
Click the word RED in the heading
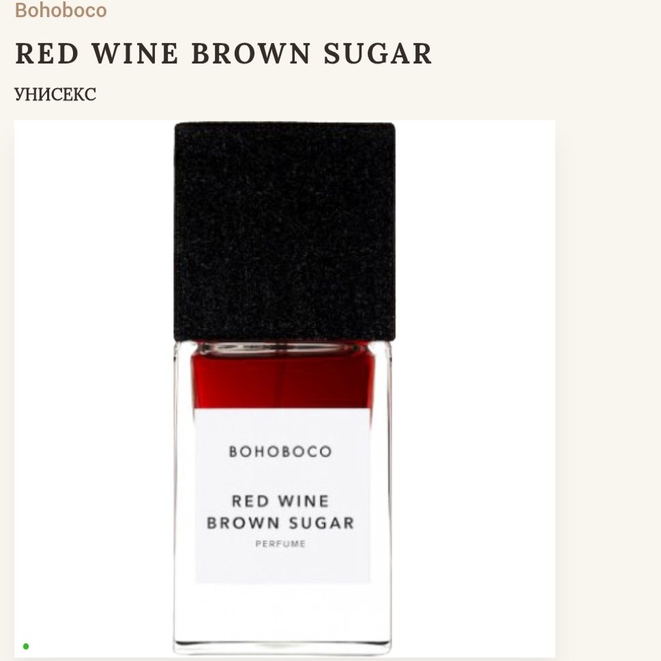pos(47,53)
